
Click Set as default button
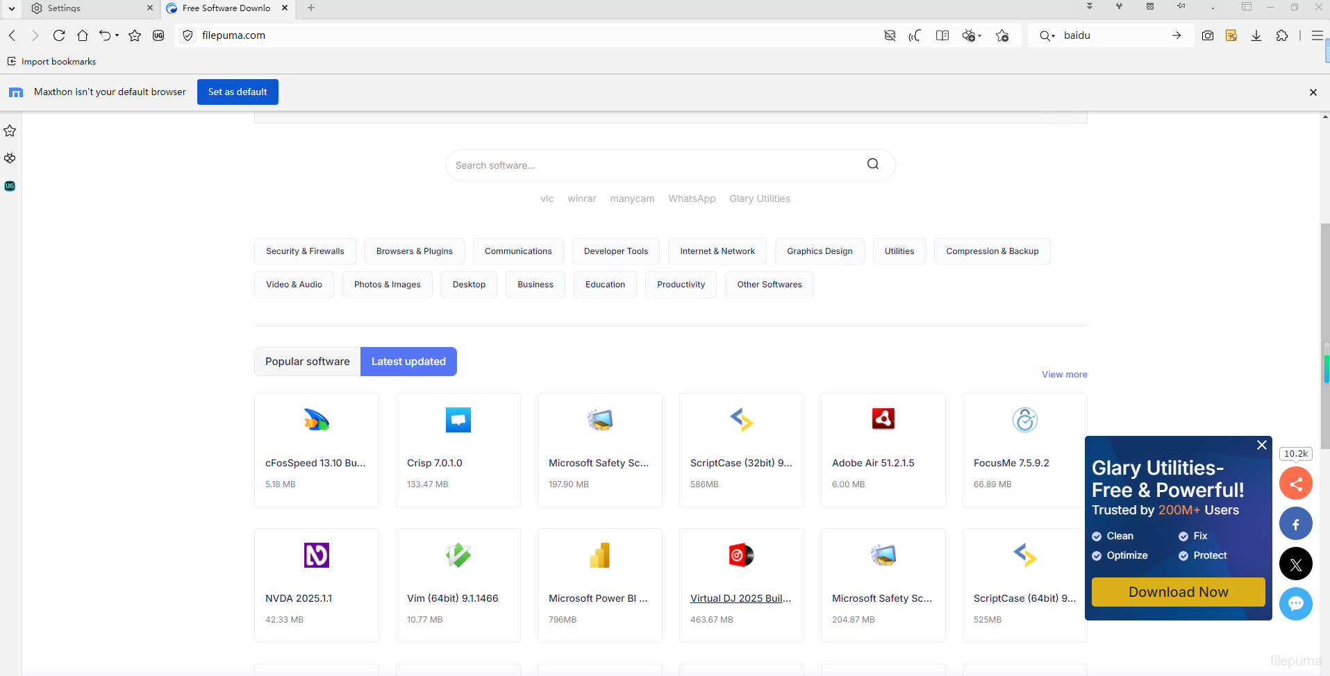coord(238,92)
